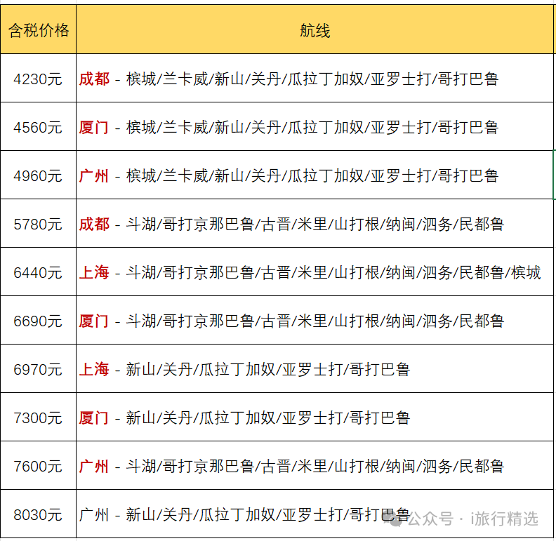This screenshot has height=541, width=556.
Task: Select the 航线 header cell
Action: click(x=315, y=29)
